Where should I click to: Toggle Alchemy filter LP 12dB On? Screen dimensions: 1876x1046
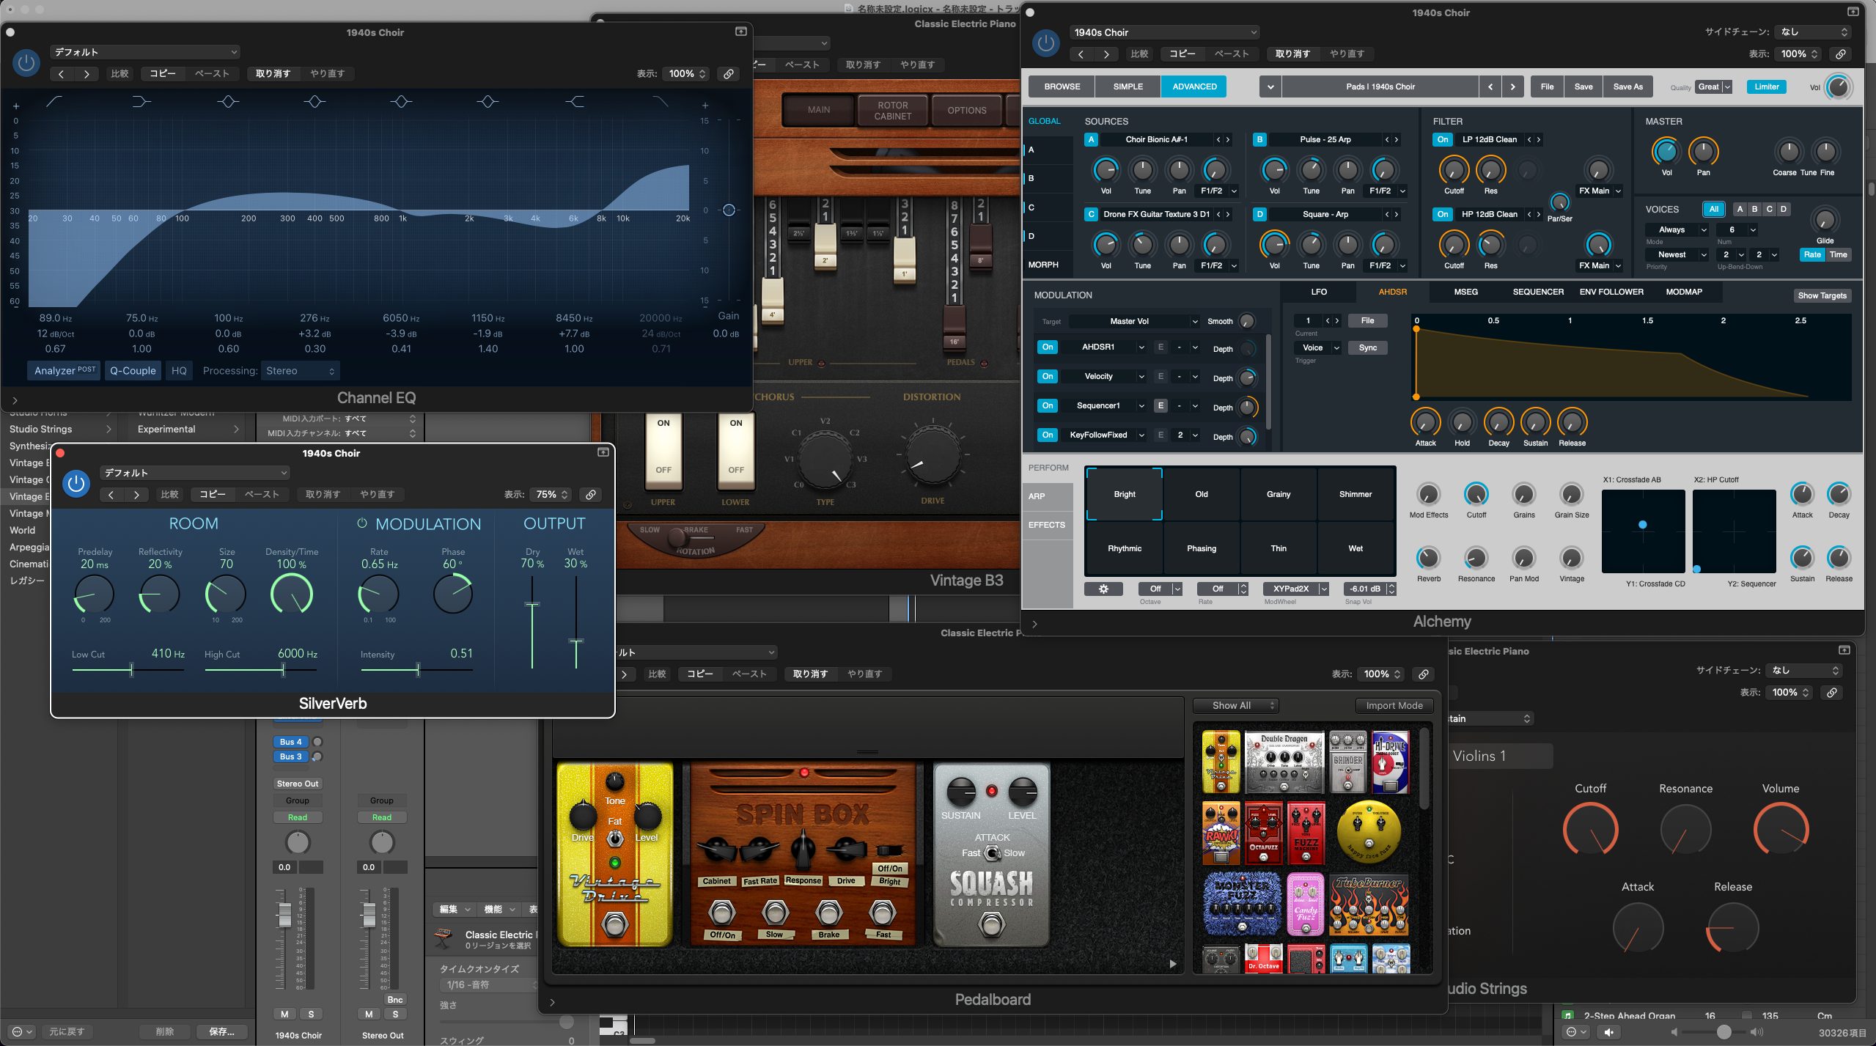[x=1442, y=139]
